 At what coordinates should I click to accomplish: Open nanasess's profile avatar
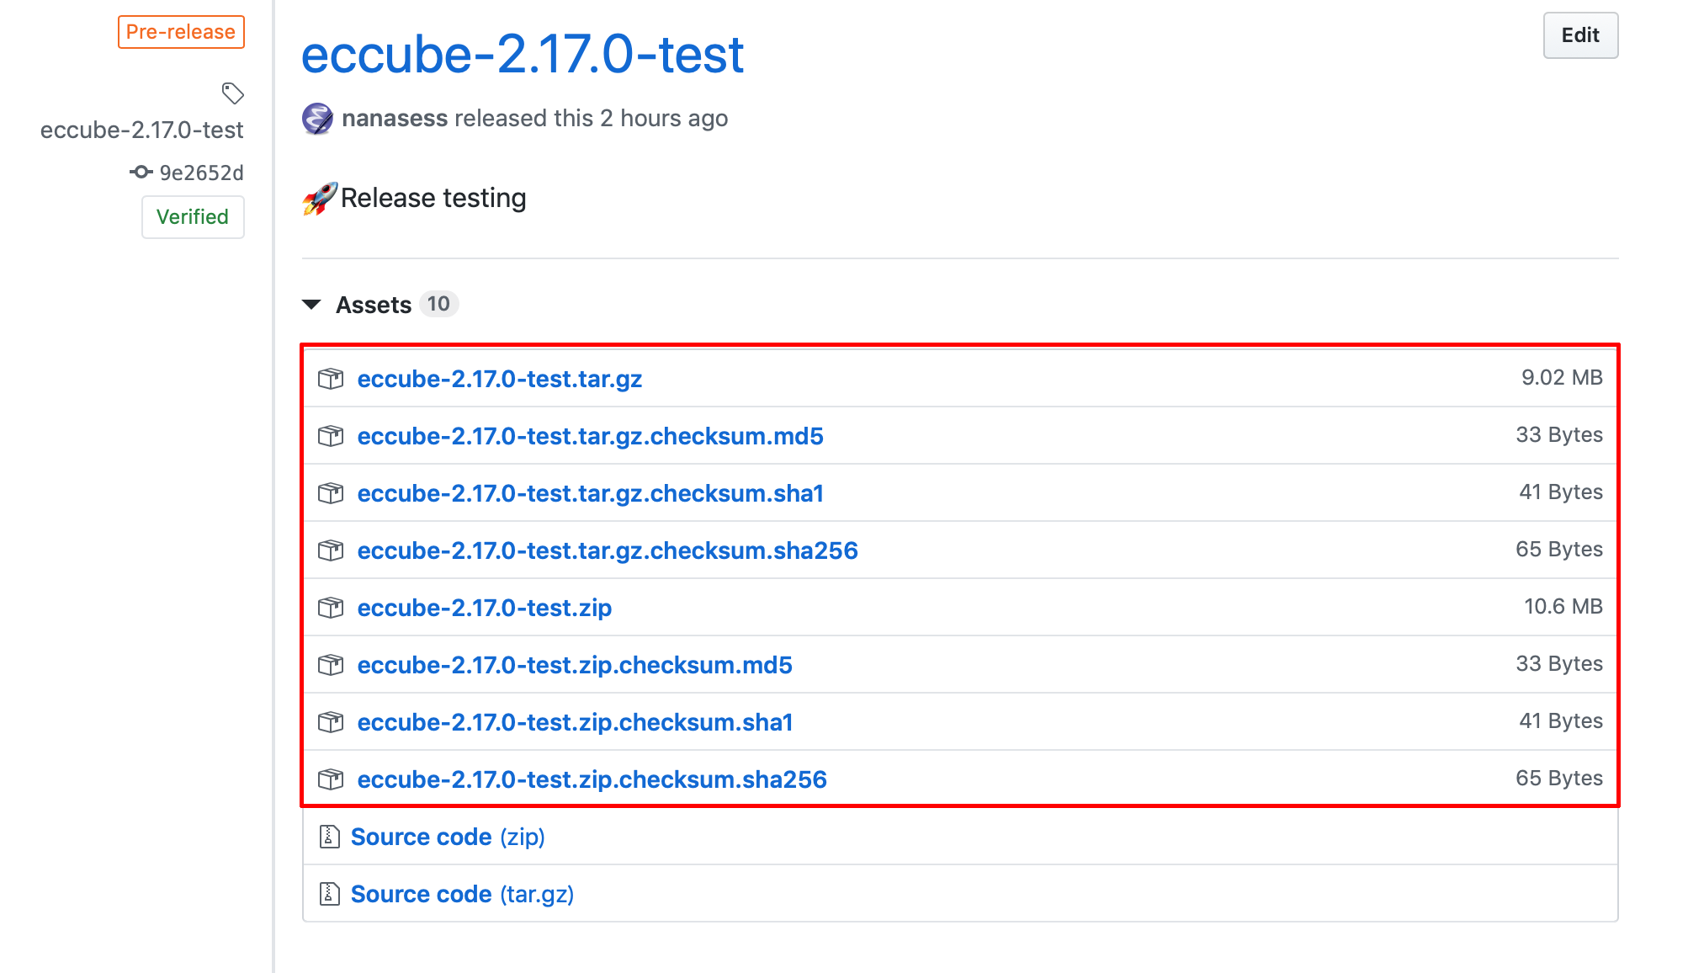pyautogui.click(x=318, y=118)
